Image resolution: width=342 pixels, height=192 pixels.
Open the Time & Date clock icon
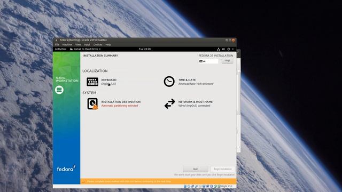(169, 82)
